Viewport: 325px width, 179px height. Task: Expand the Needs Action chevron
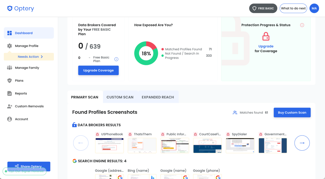tap(42, 57)
